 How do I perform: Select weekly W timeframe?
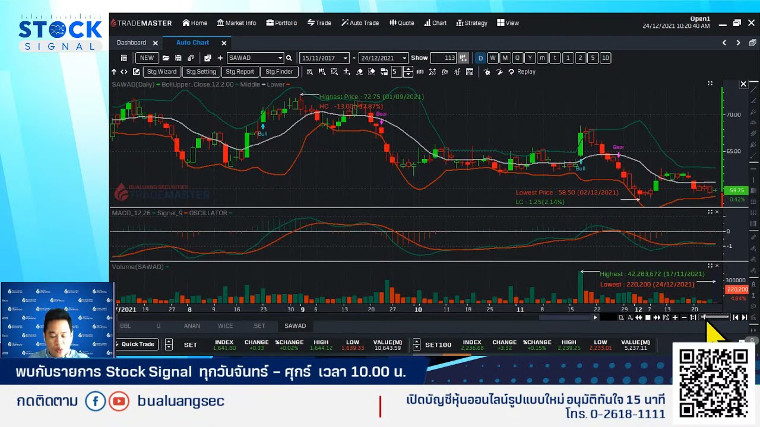point(493,58)
